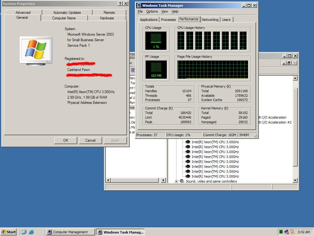Open the Automatic Updates tab

coord(67,12)
